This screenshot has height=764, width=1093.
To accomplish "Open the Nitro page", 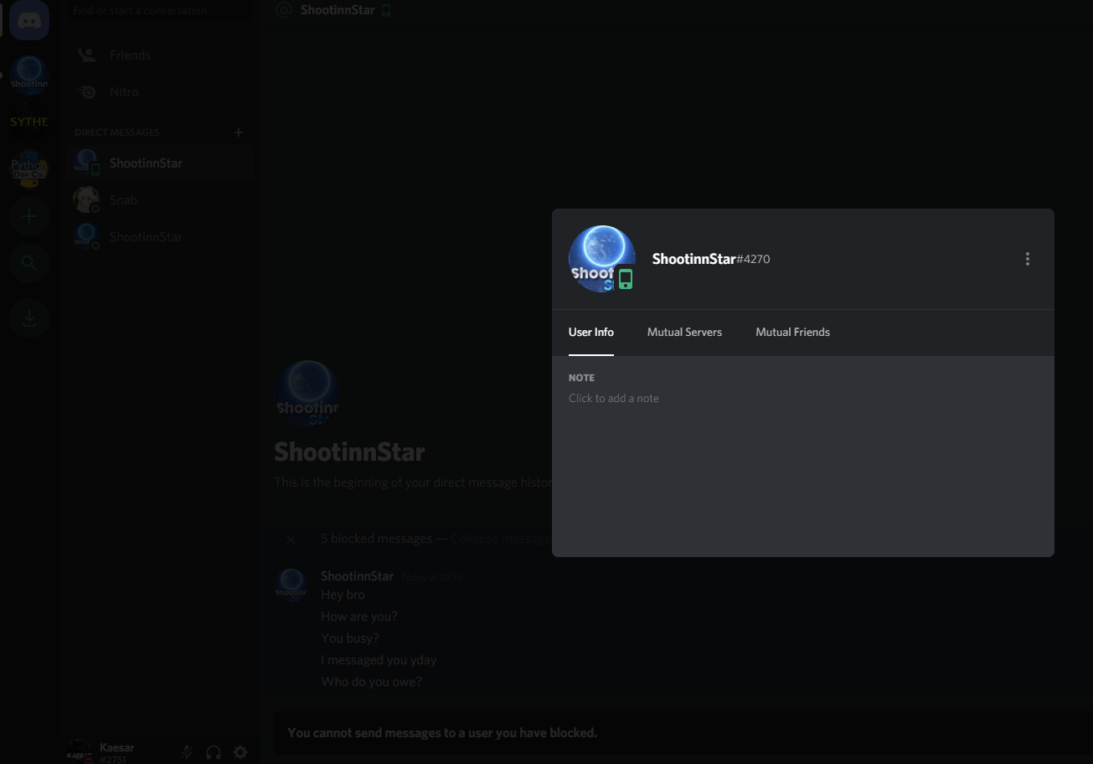I will [160, 92].
